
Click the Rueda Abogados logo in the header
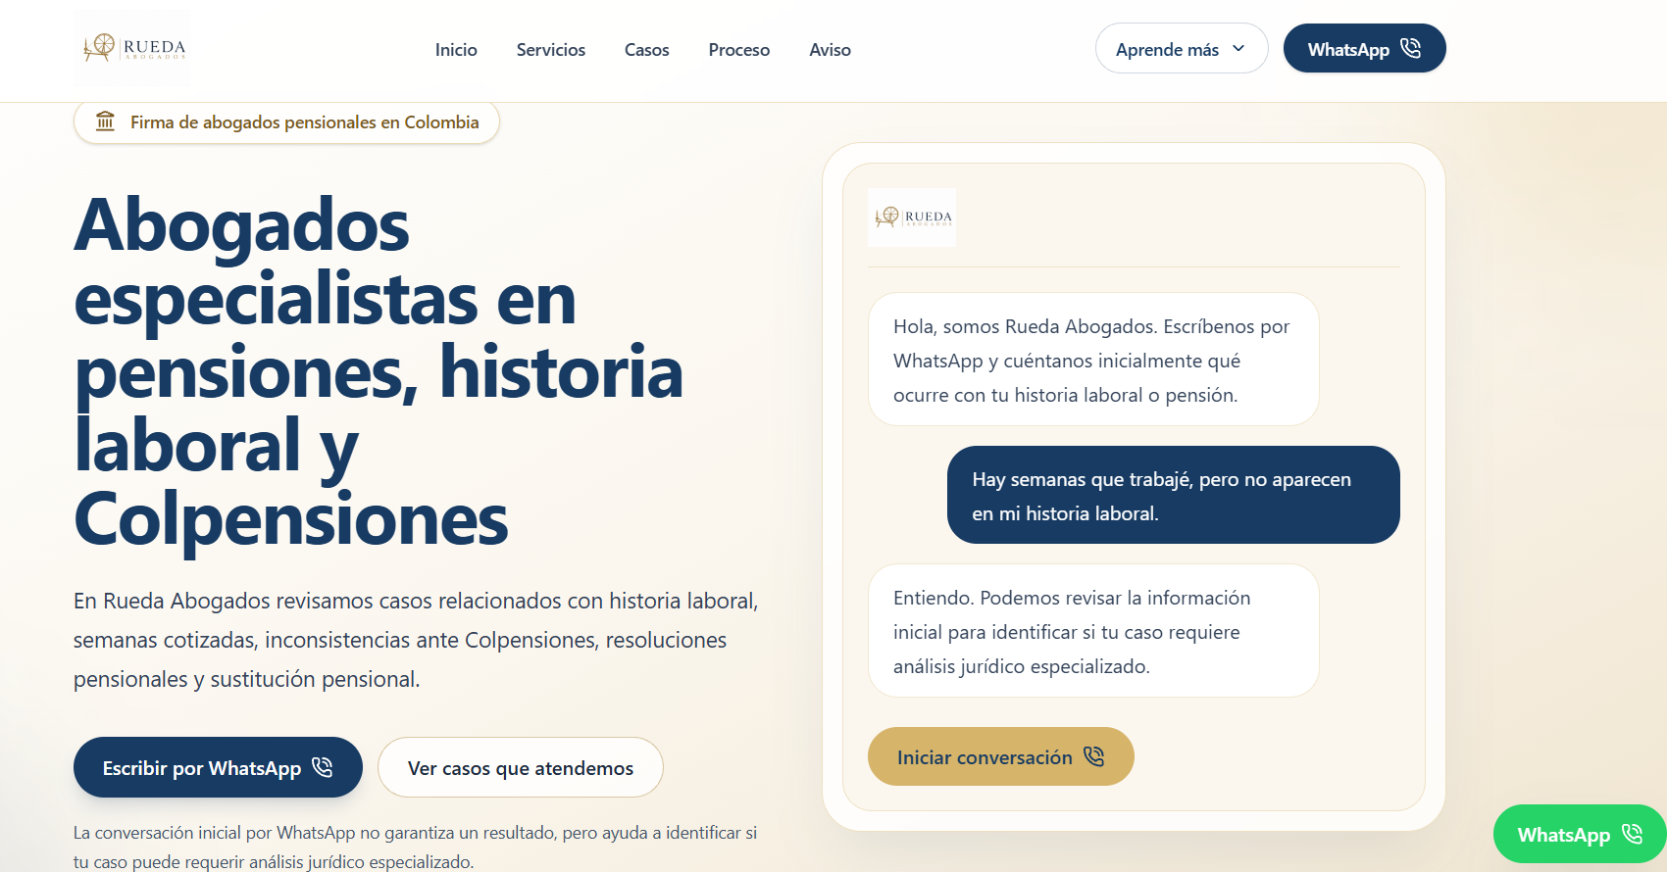(x=132, y=47)
